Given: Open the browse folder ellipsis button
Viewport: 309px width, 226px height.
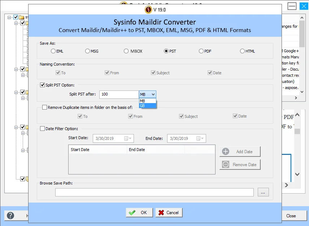Looking at the screenshot, I should (263, 192).
